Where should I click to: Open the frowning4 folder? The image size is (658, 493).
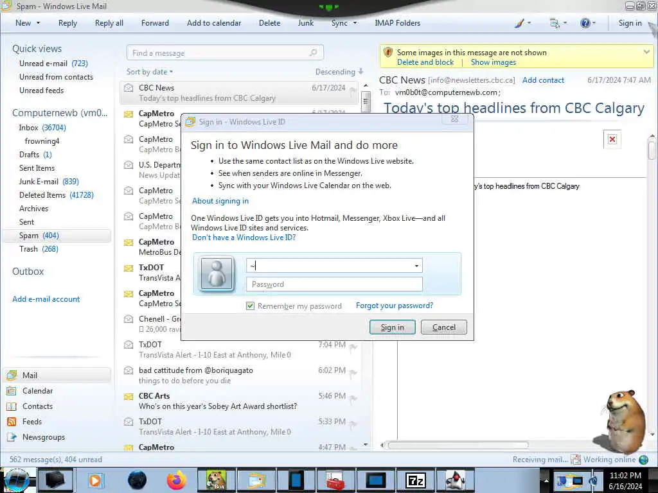pyautogui.click(x=42, y=141)
